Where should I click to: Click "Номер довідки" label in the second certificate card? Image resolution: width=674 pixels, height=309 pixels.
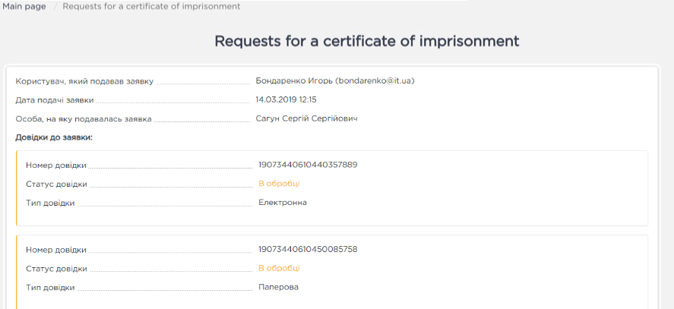pyautogui.click(x=55, y=250)
